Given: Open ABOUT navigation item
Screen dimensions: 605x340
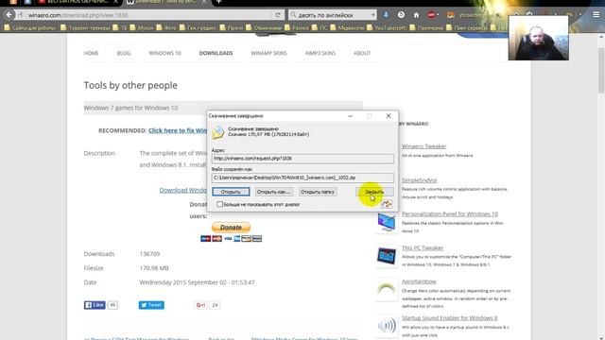Looking at the screenshot, I should 362,53.
